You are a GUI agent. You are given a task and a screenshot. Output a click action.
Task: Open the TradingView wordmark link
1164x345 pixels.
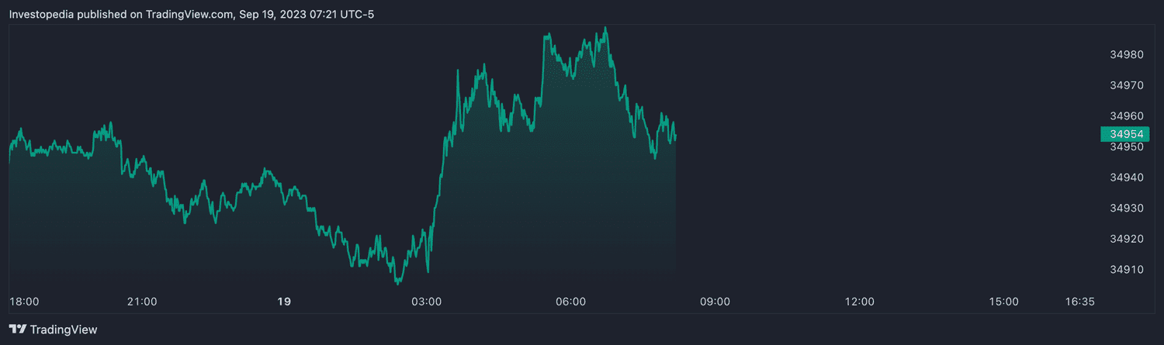pyautogui.click(x=64, y=329)
